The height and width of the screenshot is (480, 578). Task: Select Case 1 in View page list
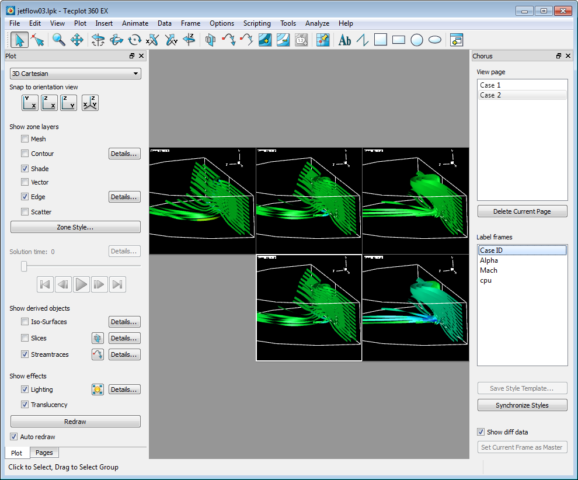point(522,85)
